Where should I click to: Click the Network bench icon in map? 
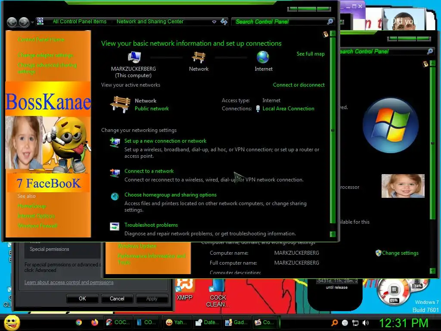point(199,57)
